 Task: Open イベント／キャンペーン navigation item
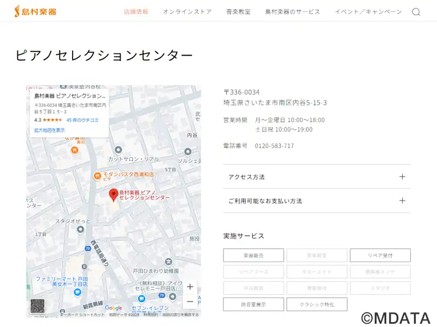click(368, 11)
